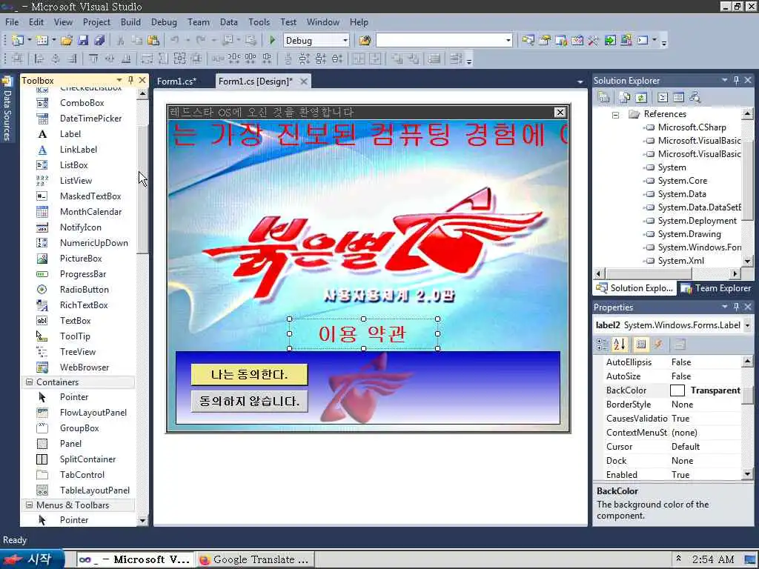Click the Toolbox vertical scrollbar
The width and height of the screenshot is (759, 569).
coord(142,189)
